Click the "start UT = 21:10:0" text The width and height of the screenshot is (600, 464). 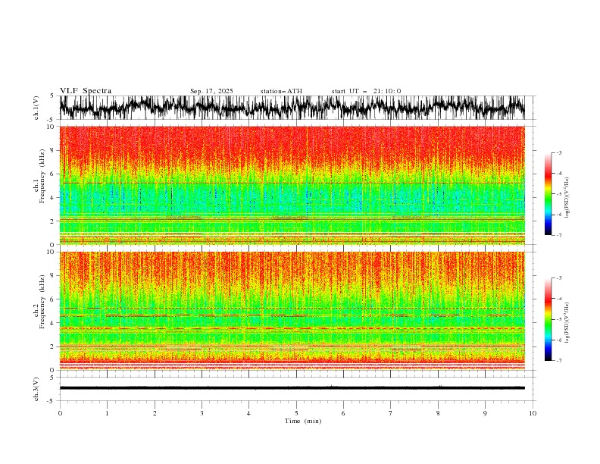pyautogui.click(x=366, y=91)
